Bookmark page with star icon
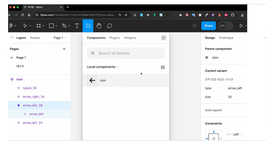266x145 pixels. pos(126,15)
